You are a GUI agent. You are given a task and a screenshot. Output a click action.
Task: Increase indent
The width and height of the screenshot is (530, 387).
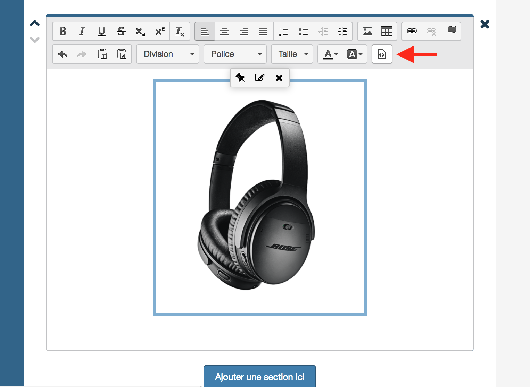tap(342, 31)
